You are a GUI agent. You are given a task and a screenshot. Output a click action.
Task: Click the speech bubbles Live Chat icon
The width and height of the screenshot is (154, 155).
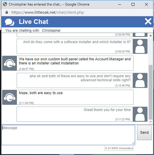point(10,22)
